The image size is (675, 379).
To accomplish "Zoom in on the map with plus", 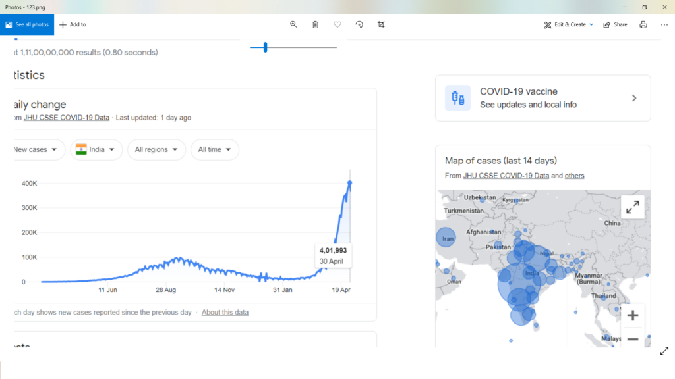I will tap(632, 315).
